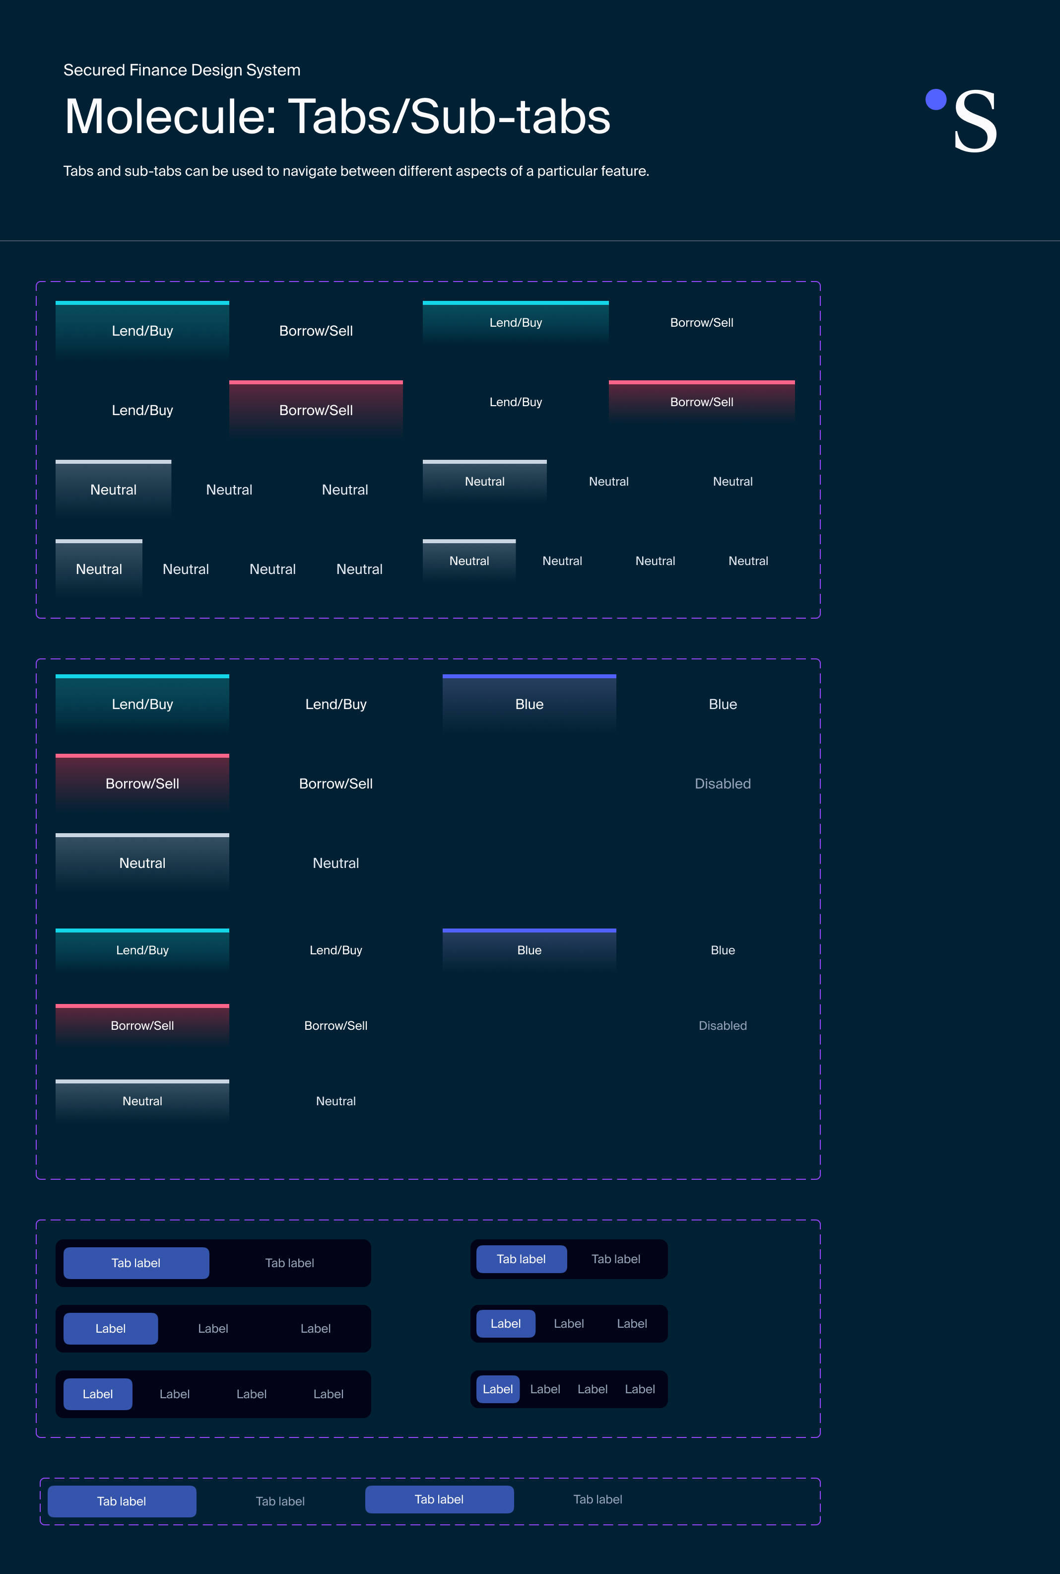Select the large active Blue tab
Viewport: 1060px width, 1574px height.
coord(530,704)
